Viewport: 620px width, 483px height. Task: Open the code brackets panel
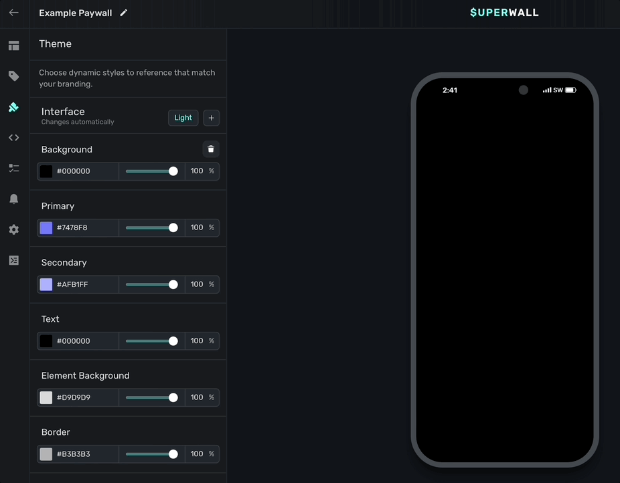13,138
